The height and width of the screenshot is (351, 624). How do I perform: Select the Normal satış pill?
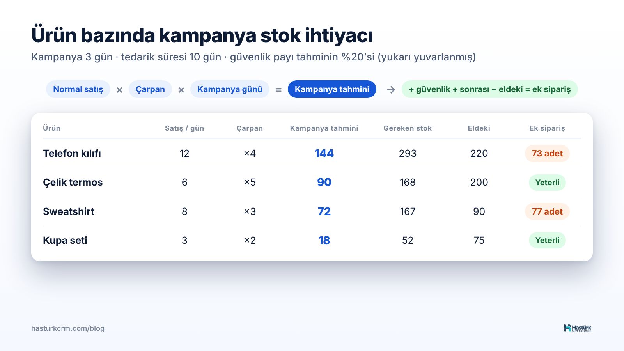pyautogui.click(x=78, y=89)
